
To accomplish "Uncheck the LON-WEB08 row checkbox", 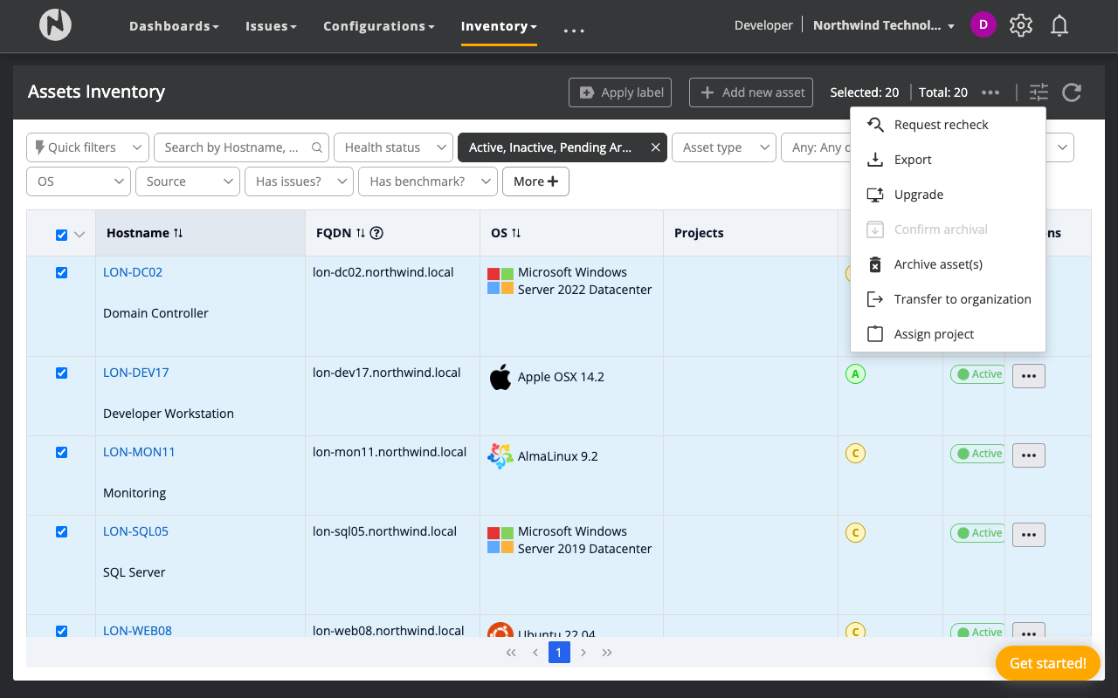I will tap(61, 631).
